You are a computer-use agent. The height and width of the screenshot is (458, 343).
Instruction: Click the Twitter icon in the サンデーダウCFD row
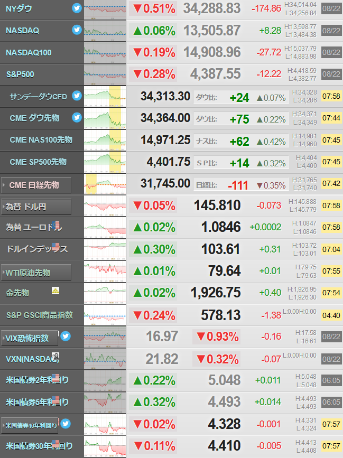[x=77, y=96]
